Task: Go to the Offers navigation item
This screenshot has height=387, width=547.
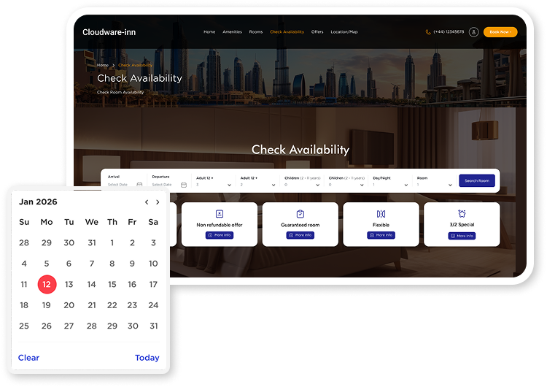Action: 317,32
